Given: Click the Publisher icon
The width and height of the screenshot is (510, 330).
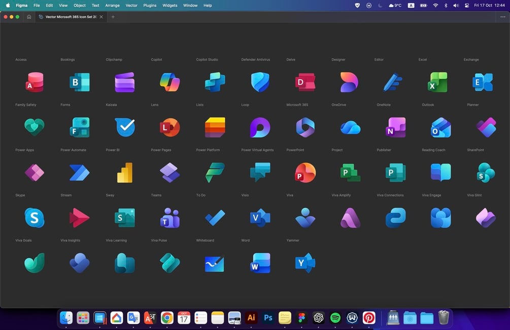Looking at the screenshot, I should pyautogui.click(x=395, y=173).
